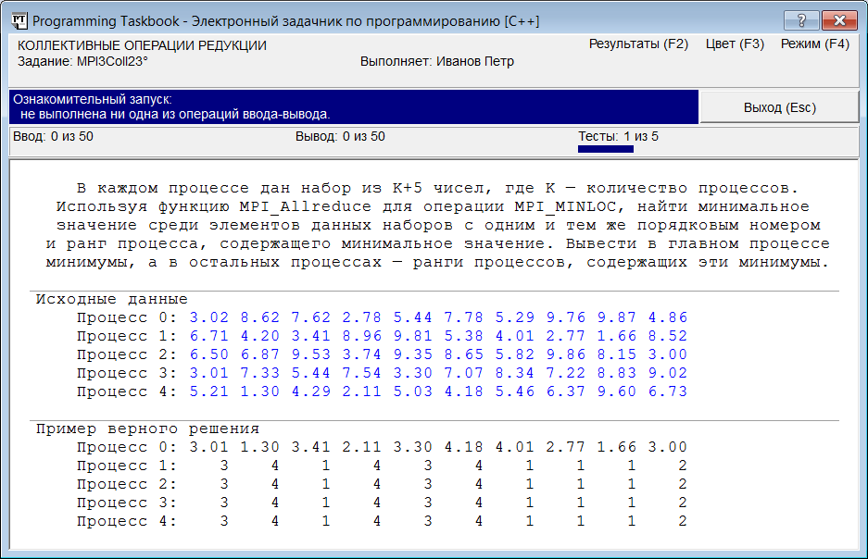
Task: Open Цвет (F3) color settings
Action: point(735,43)
